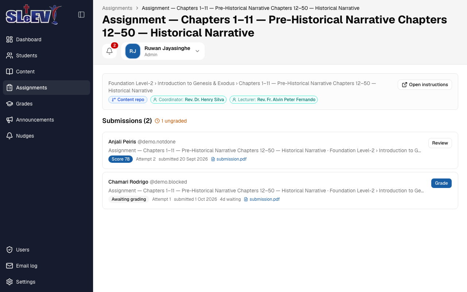Open the Content section
Screen dimensions: 467x292
(46, 72)
